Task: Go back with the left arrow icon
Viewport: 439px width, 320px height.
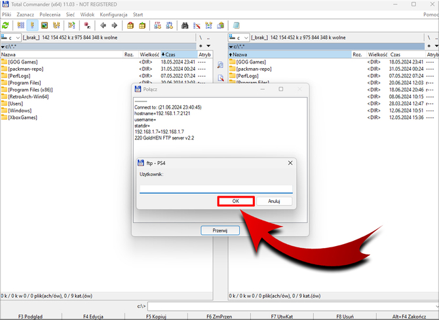Action: click(x=103, y=26)
